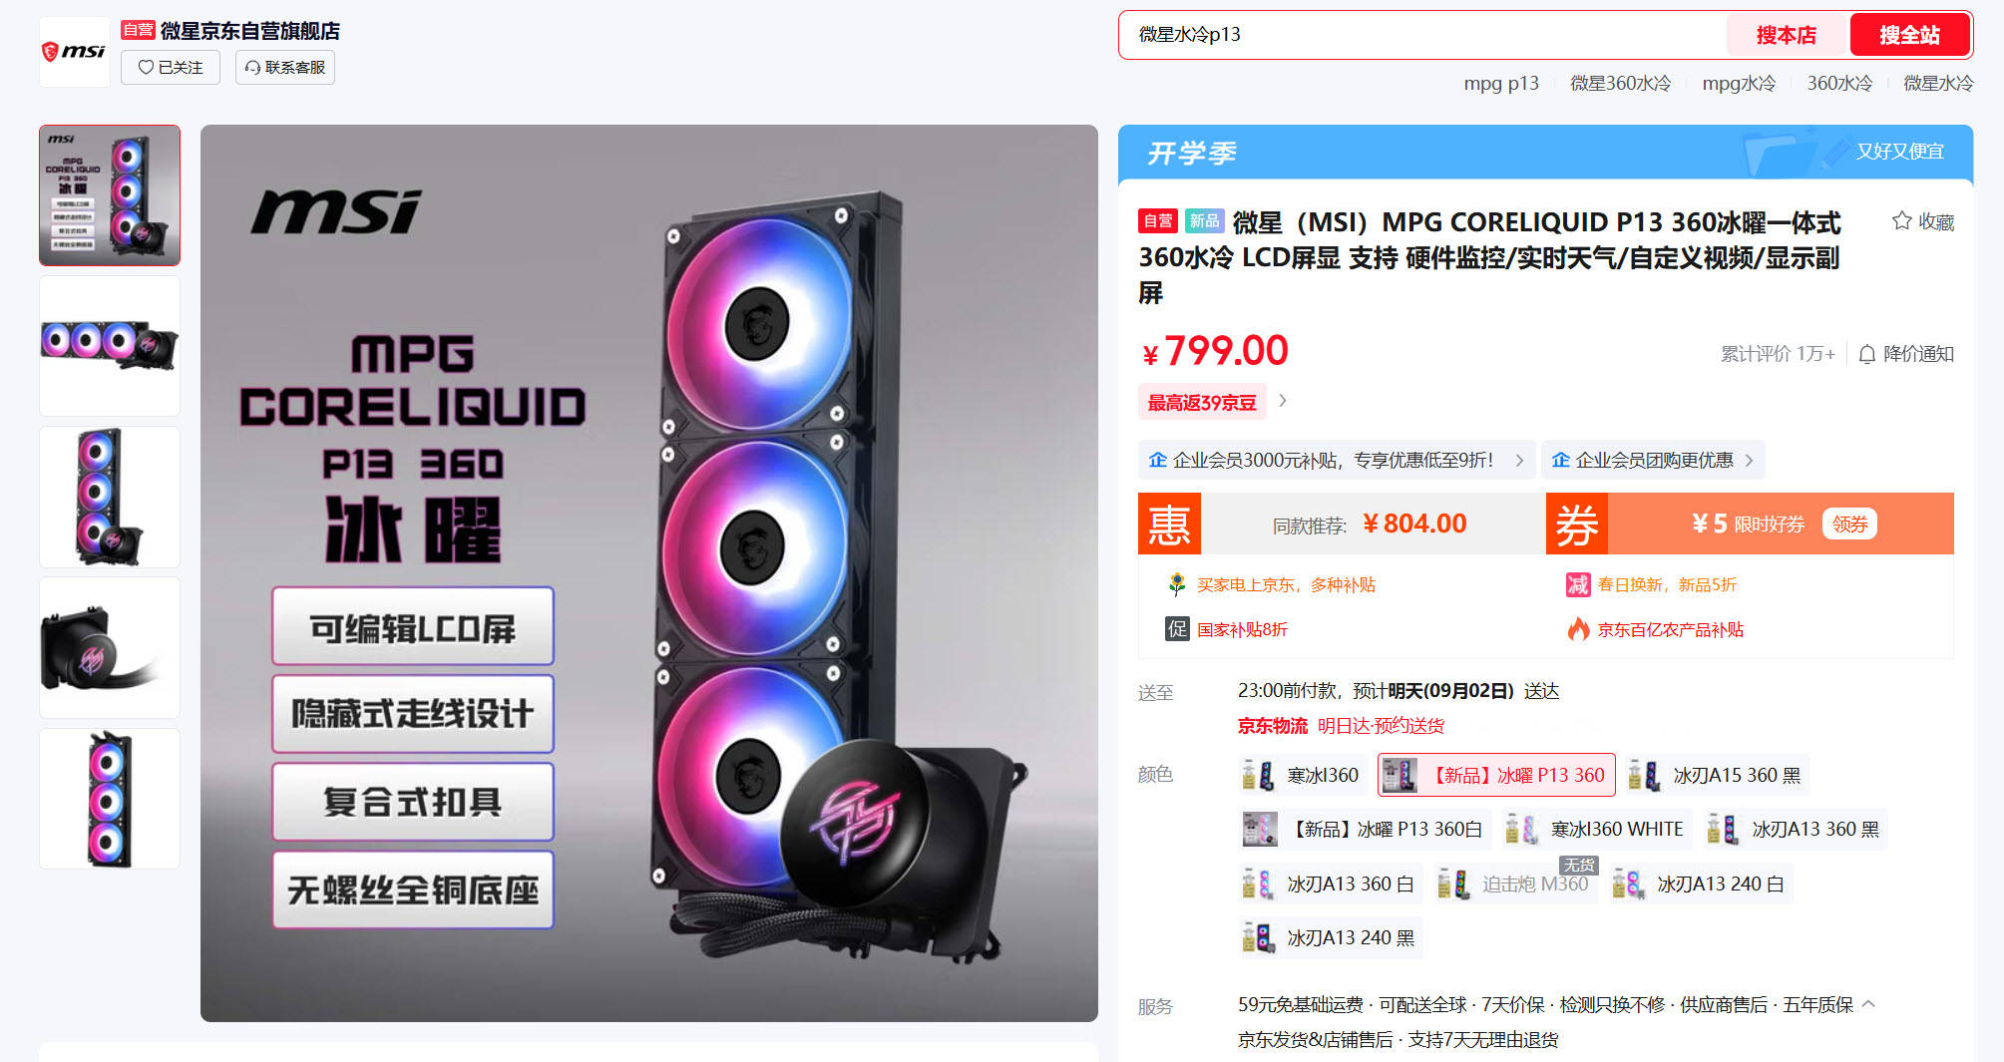
Task: Select the 冰刃A15 360 黑 variant
Action: coord(1716,775)
